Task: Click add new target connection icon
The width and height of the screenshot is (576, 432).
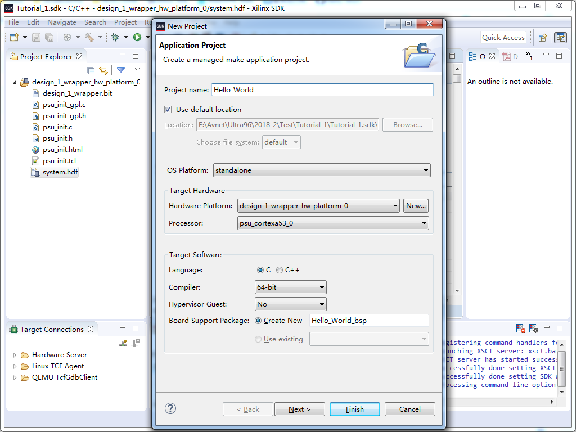Action: (123, 343)
